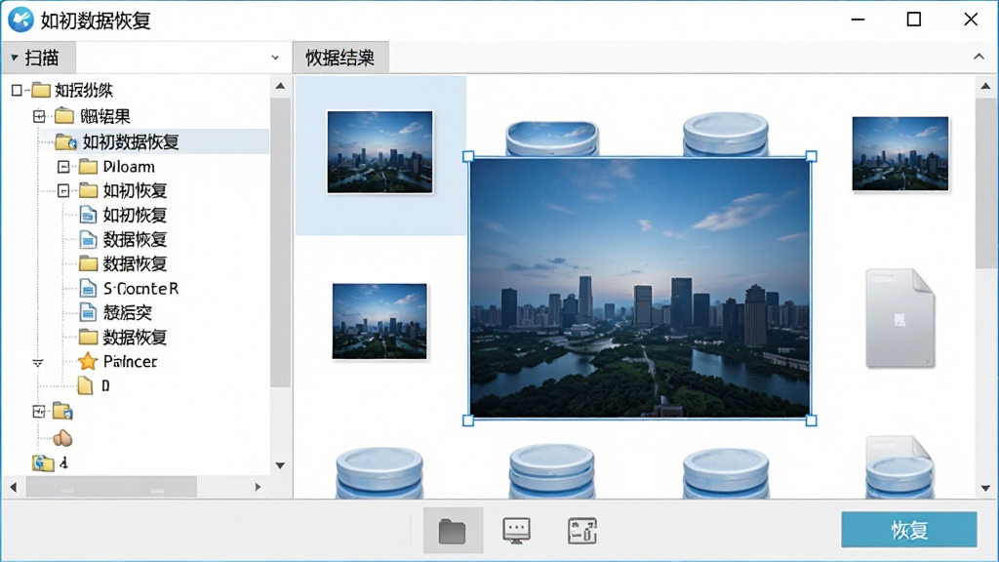Expand the unlabeled badged folder above brown icon

39,412
